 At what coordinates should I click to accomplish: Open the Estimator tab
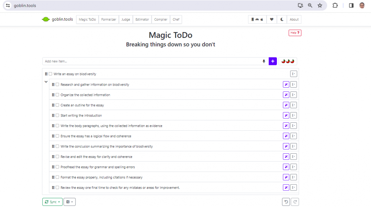click(x=142, y=20)
